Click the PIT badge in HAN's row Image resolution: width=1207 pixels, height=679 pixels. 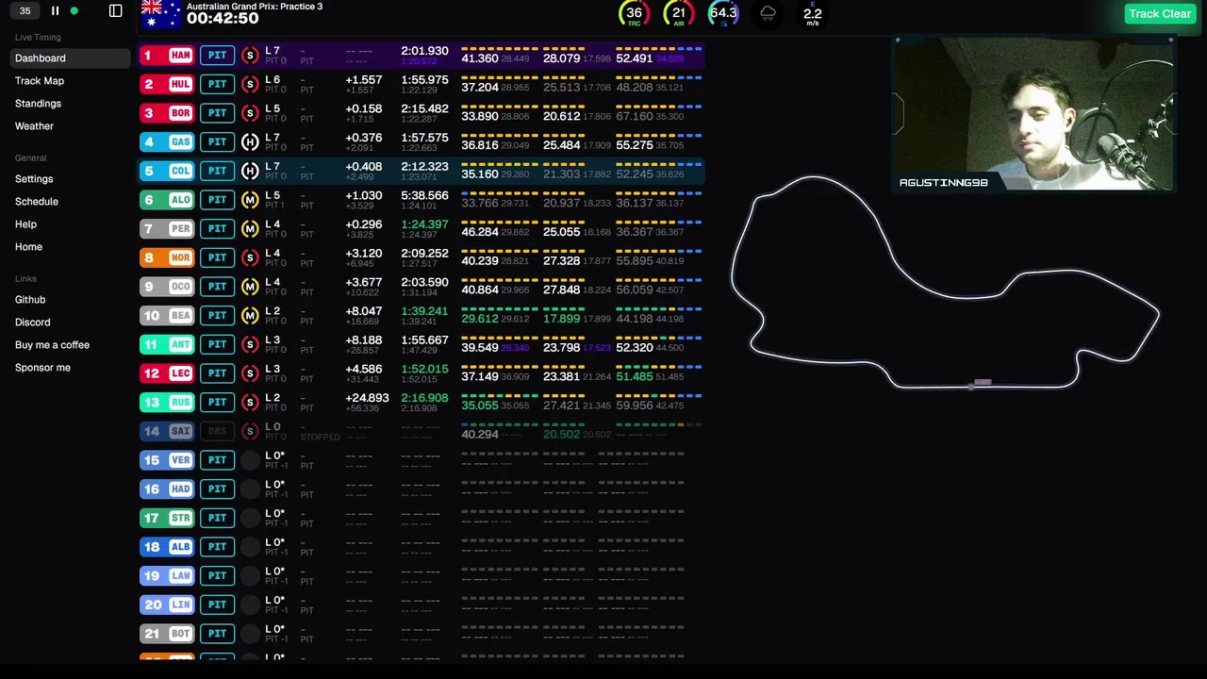click(x=217, y=55)
